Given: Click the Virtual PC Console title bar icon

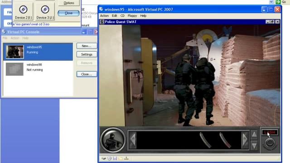Looking at the screenshot, I should (x=4, y=32).
